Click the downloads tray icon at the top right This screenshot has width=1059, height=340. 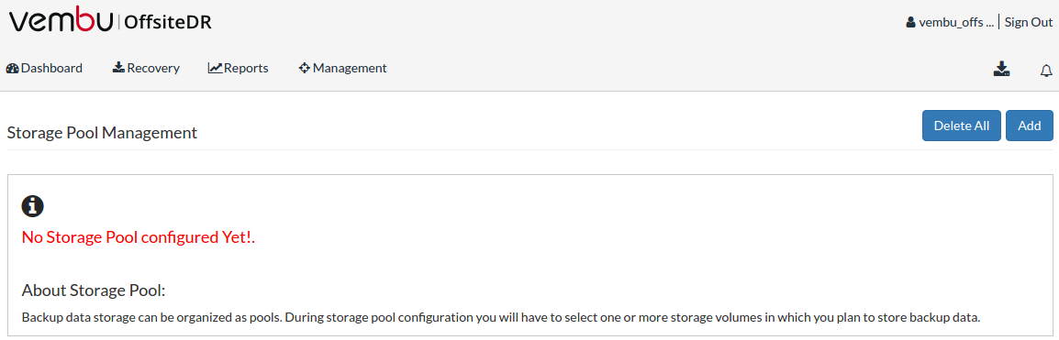pyautogui.click(x=1001, y=69)
